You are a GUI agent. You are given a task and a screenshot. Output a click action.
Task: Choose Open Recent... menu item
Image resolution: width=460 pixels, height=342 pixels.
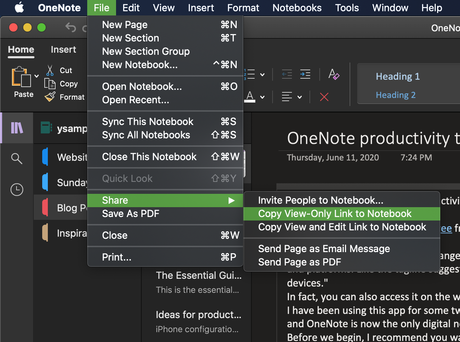[165, 100]
